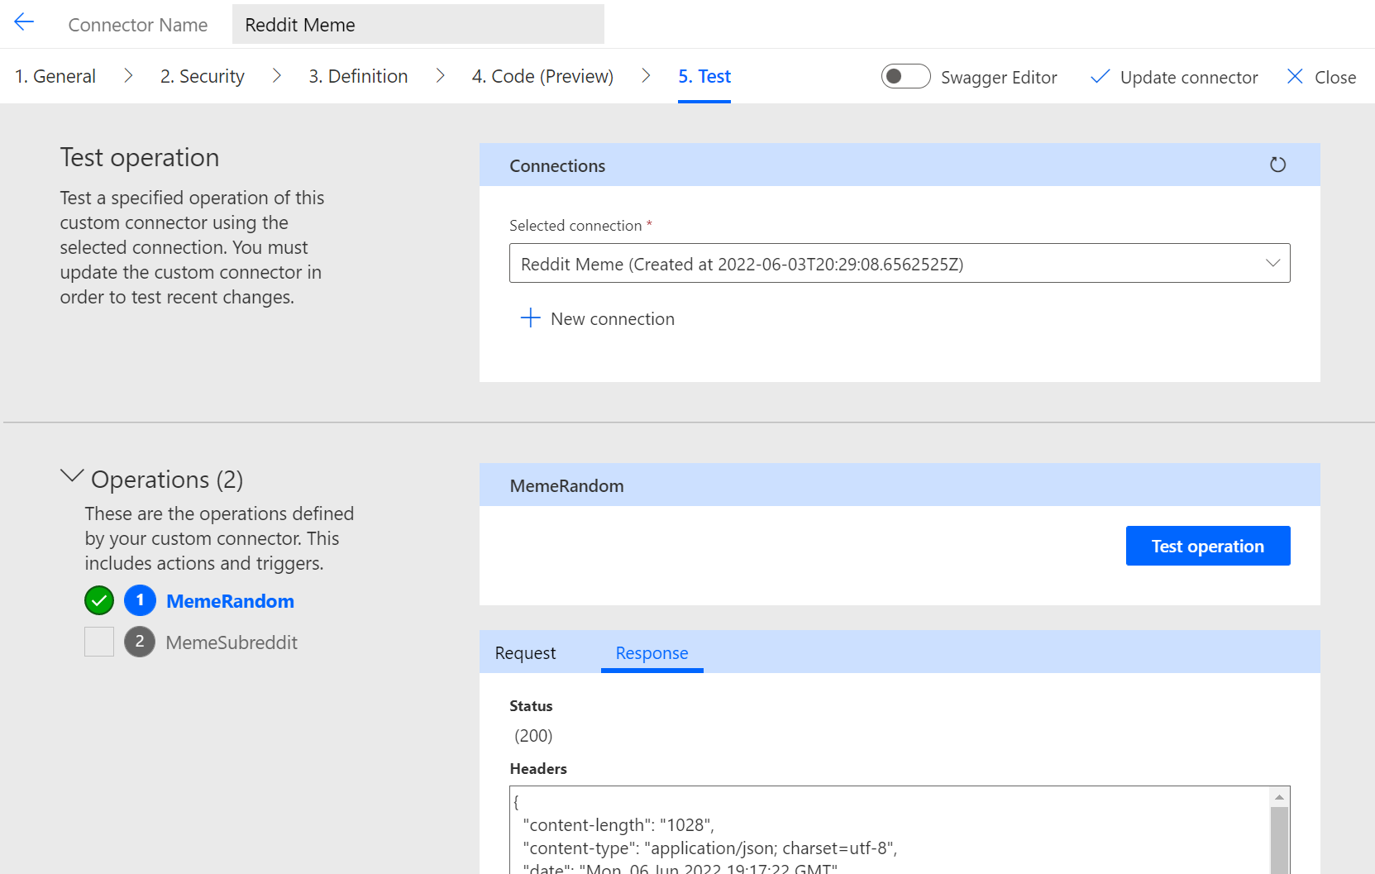Refresh the Connections list

(x=1277, y=165)
